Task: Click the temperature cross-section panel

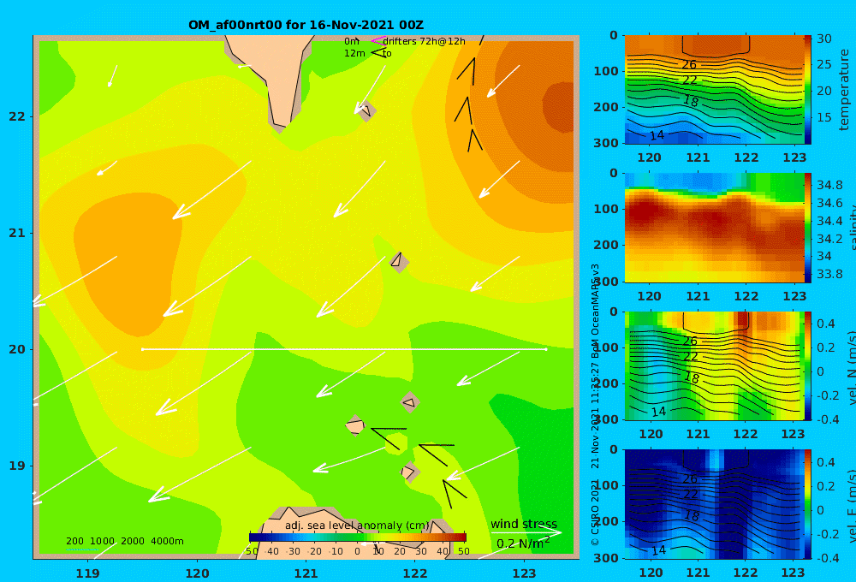Action: pos(714,90)
